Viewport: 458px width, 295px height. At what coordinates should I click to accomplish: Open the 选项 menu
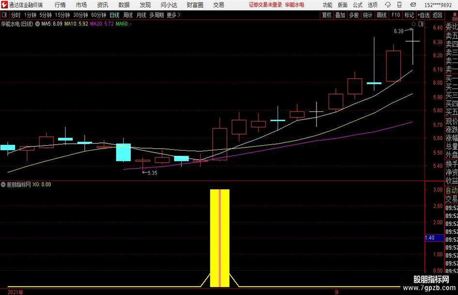[372, 5]
